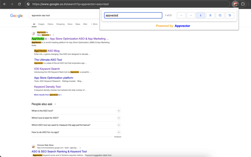Jump to the previous match with the up chevron

pos(181,15)
